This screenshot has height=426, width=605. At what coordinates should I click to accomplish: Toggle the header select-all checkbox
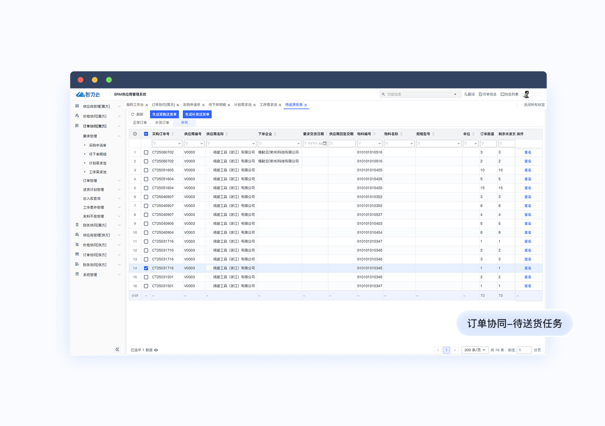(146, 134)
